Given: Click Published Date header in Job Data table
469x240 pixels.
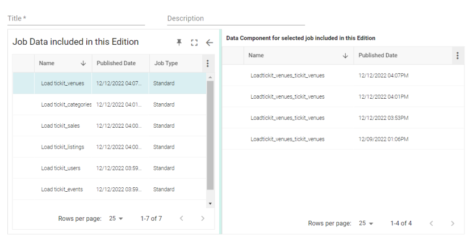Looking at the screenshot, I should click(116, 64).
